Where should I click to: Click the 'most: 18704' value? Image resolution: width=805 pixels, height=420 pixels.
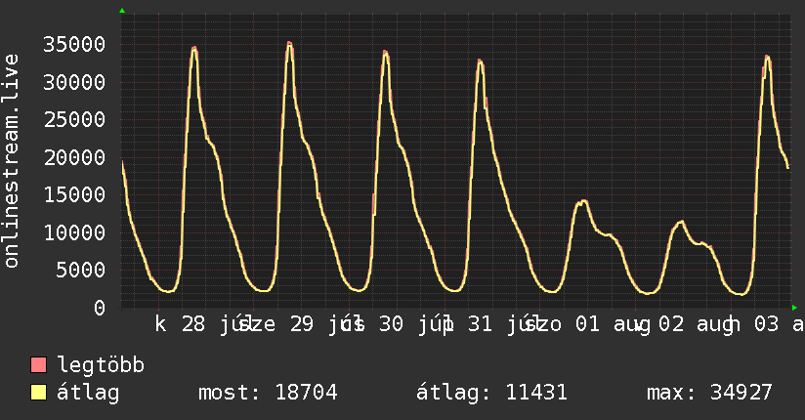click(x=268, y=393)
